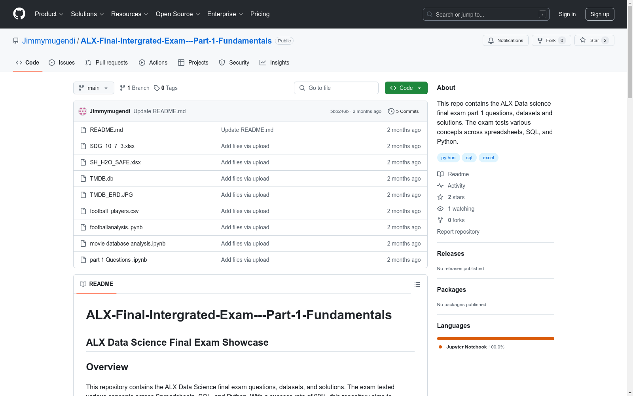This screenshot has height=396, width=633.
Task: Click the repository name link in header
Action: (176, 41)
